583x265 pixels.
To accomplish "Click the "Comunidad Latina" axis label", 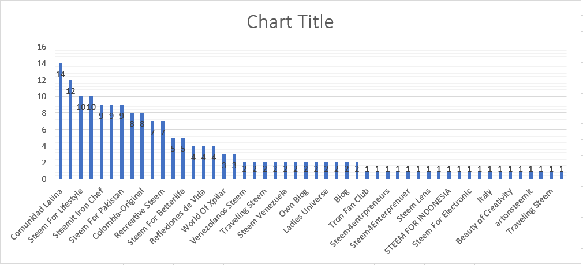I will click(38, 214).
